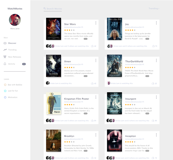Click the Brooklyn title link
The height and width of the screenshot is (160, 173).
pyautogui.click(x=69, y=136)
